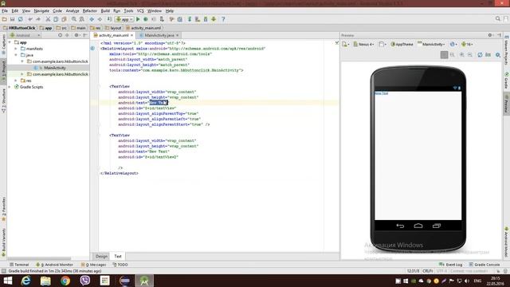Image resolution: width=510 pixels, height=287 pixels.
Task: Run the app with the green play icon
Action: tap(138, 19)
